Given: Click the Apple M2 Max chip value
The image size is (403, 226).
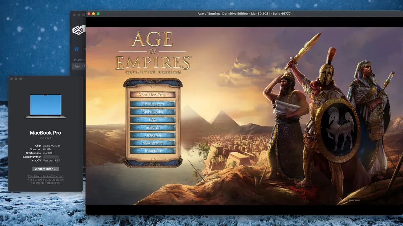Looking at the screenshot, I should pos(52,146).
